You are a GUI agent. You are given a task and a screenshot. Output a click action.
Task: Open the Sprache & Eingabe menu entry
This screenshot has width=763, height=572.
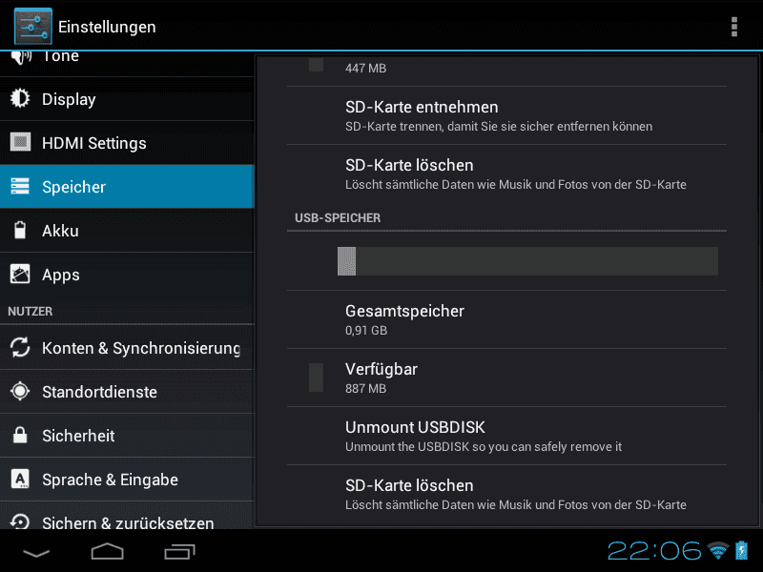pyautogui.click(x=127, y=480)
